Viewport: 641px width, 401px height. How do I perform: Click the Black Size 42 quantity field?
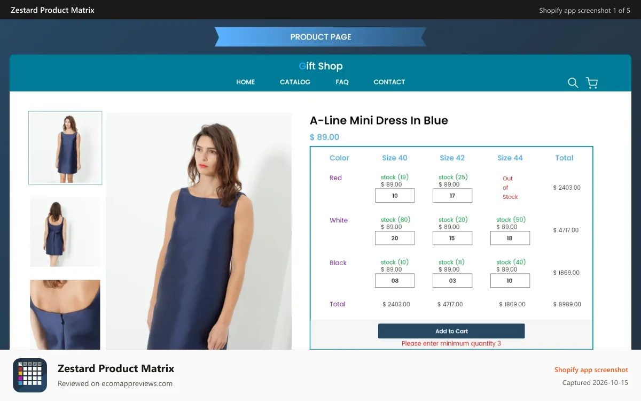tap(452, 281)
